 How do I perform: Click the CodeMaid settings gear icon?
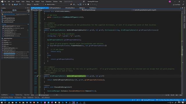(x=29, y=10)
